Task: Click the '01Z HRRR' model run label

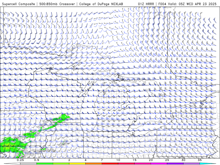Action: (146, 4)
